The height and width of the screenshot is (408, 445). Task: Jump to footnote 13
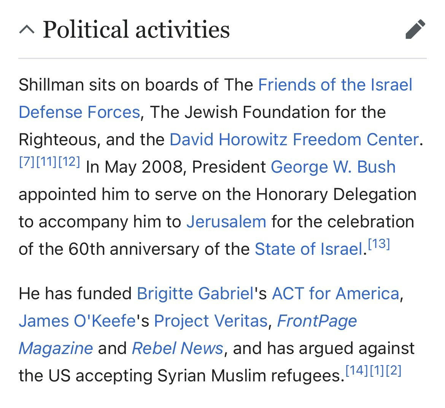click(x=379, y=244)
